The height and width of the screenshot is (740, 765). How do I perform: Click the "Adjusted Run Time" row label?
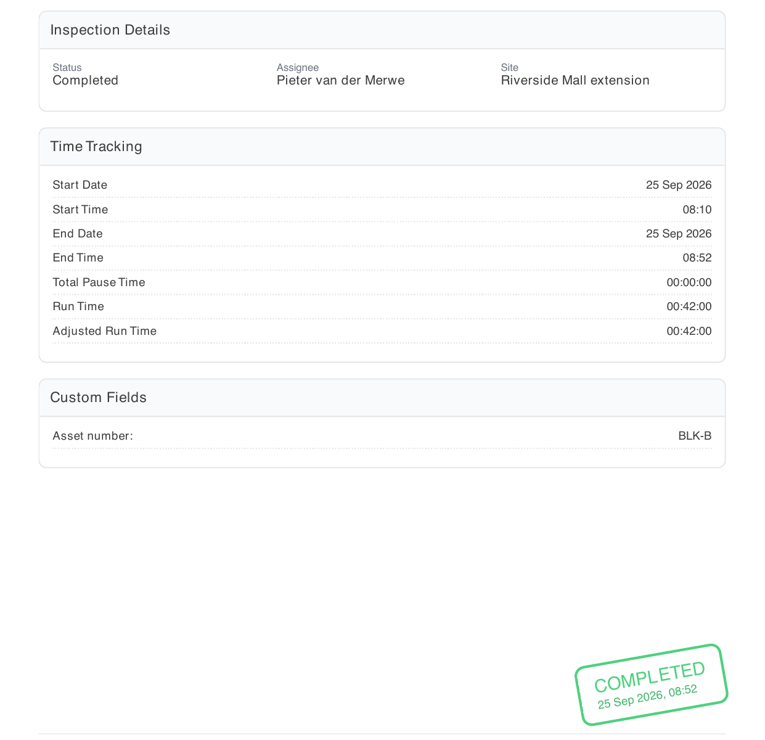click(x=105, y=331)
